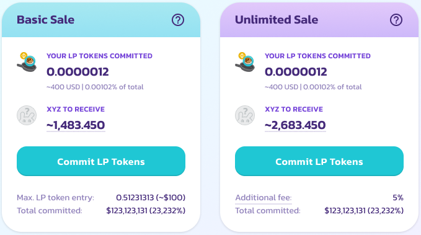This screenshot has height=235, width=421.
Task: Click Total committed value in Unlimited Sale
Action: (364, 211)
